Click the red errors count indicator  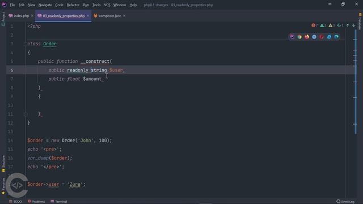[x=314, y=25]
